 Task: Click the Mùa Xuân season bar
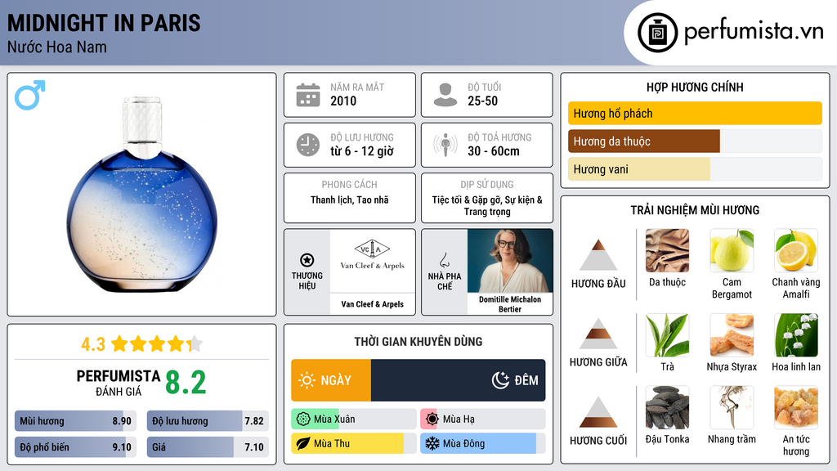354,419
